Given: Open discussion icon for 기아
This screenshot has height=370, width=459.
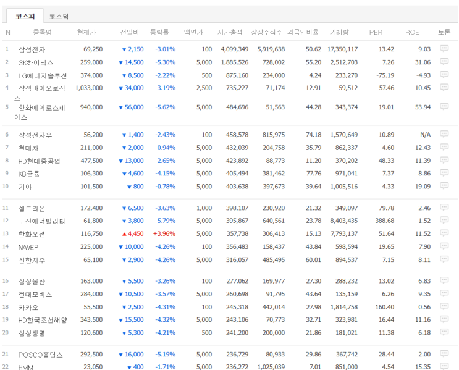Looking at the screenshot, I should pos(444,185).
